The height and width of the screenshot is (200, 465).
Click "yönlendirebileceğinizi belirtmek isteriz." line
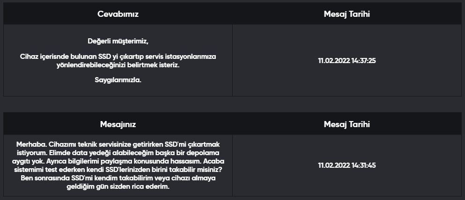(118, 64)
